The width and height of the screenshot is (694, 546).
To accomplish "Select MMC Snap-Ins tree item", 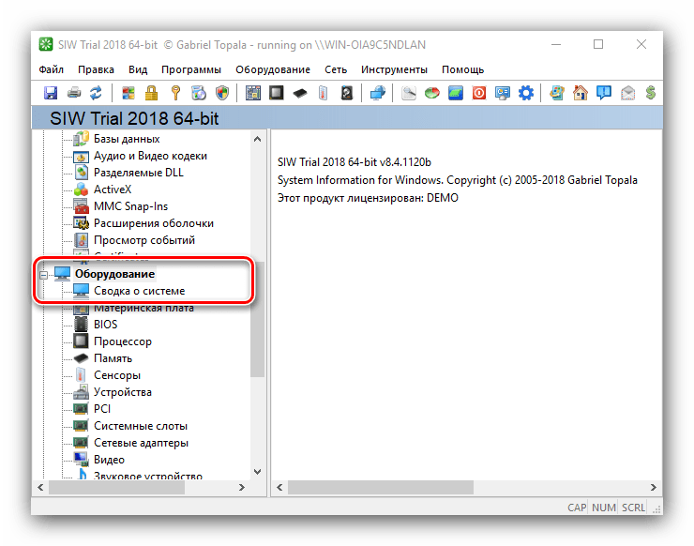I will click(131, 206).
